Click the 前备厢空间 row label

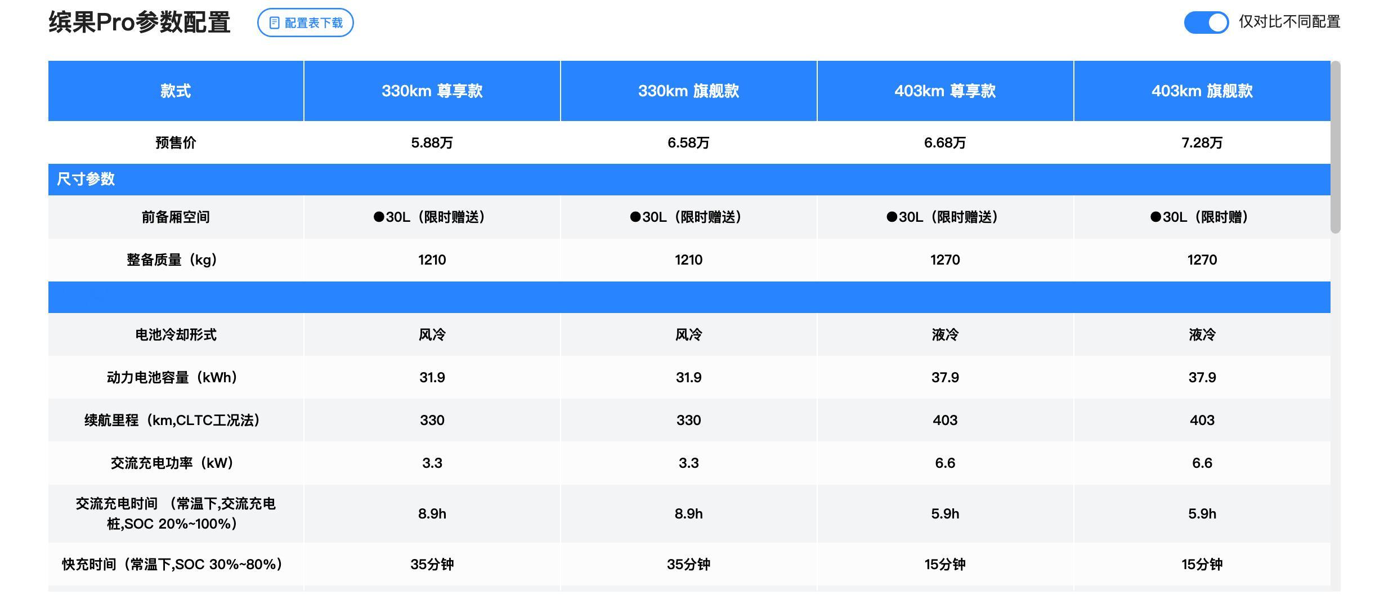coord(176,217)
